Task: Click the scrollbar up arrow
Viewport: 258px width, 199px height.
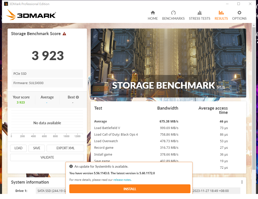Action: (x=254, y=25)
